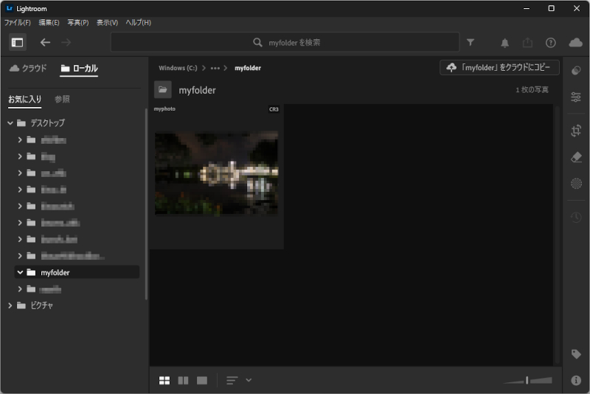Image resolution: width=590 pixels, height=394 pixels.
Task: Open the ファイル(F) menu
Action: 17,23
